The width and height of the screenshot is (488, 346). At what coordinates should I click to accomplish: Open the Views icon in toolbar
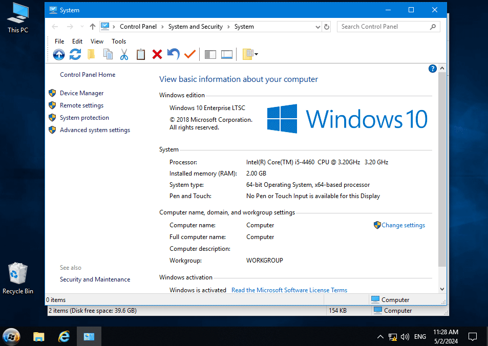coord(248,54)
